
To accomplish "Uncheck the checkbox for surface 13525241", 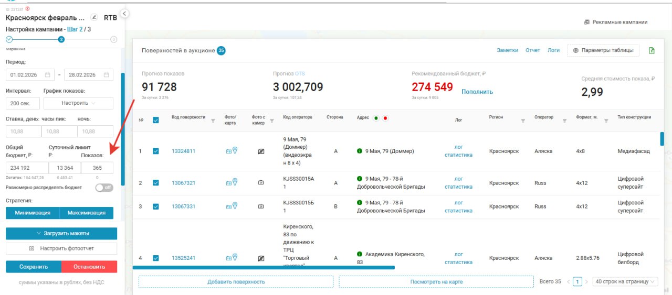I will [x=156, y=258].
